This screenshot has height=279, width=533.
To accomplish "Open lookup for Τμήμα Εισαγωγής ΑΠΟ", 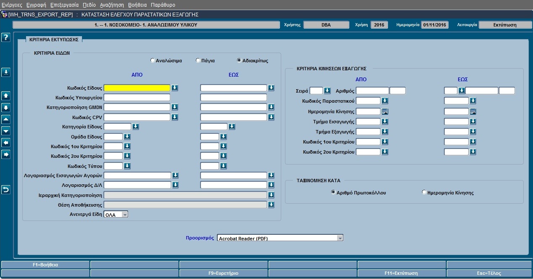I will [385, 122].
